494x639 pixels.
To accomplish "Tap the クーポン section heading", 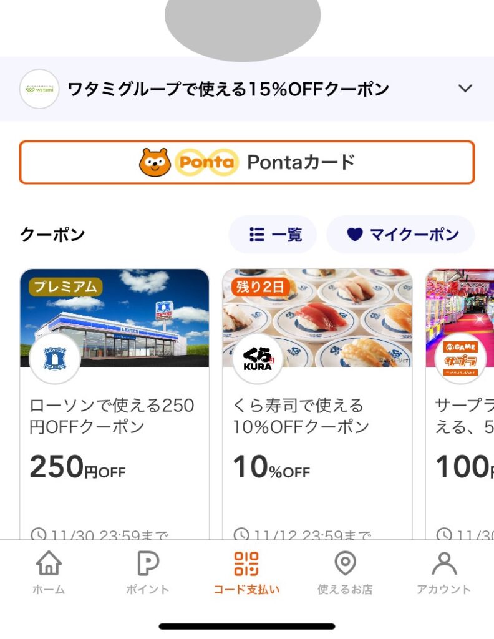I will [52, 235].
